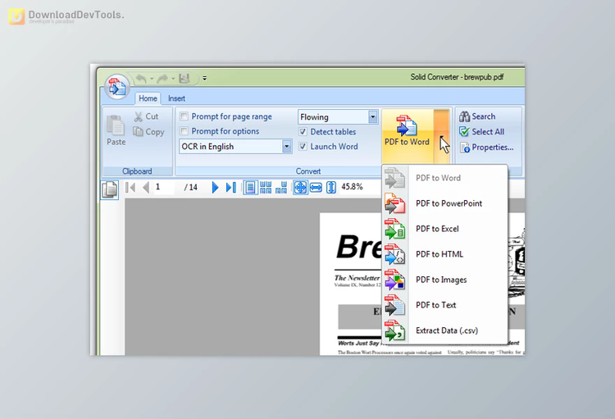Uncheck Detect tables
This screenshot has height=419, width=615.
(303, 131)
